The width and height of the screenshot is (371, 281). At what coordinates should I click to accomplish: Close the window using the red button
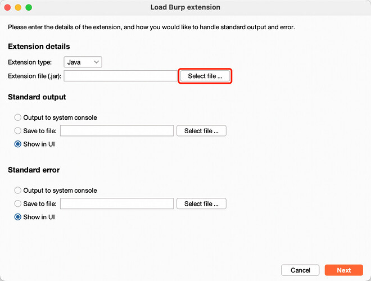(x=7, y=7)
